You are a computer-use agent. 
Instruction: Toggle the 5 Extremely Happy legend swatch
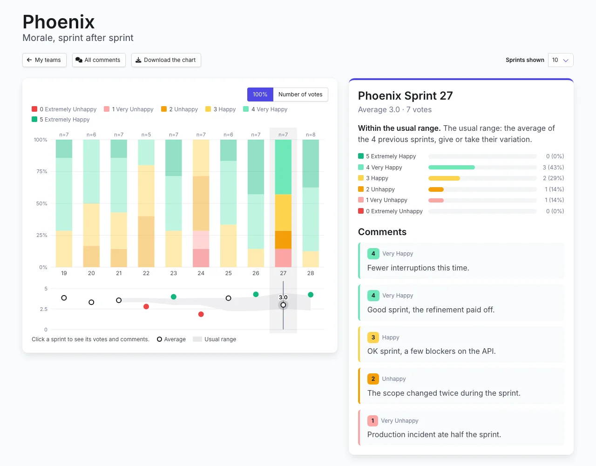tap(34, 119)
